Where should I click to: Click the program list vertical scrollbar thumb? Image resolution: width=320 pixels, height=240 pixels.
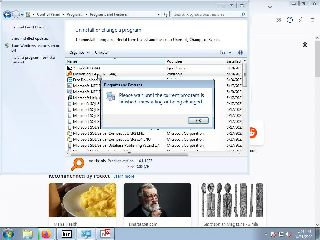pos(245,74)
